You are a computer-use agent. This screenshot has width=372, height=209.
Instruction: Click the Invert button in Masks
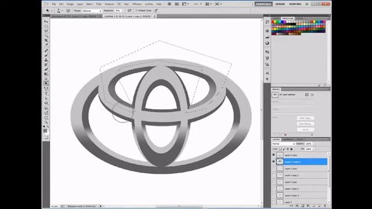pos(305,129)
